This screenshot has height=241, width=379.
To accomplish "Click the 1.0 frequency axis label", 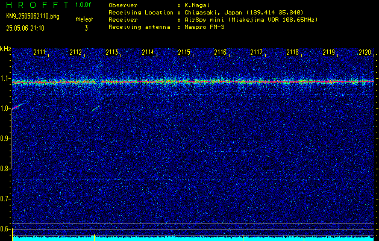I will pyautogui.click(x=4, y=108).
